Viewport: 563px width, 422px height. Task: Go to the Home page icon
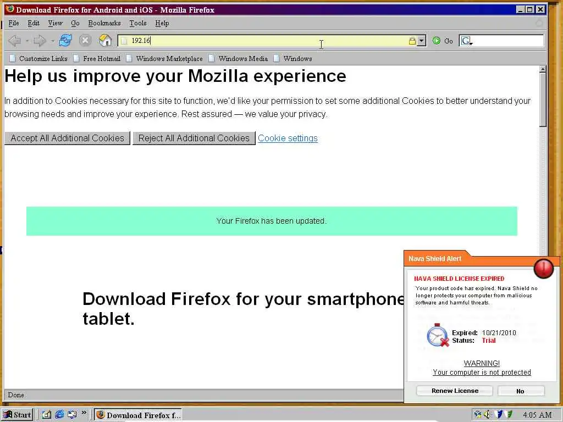pos(105,41)
